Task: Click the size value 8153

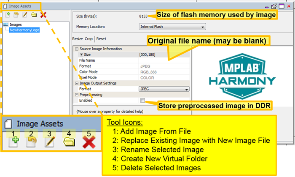Action: [143, 16]
